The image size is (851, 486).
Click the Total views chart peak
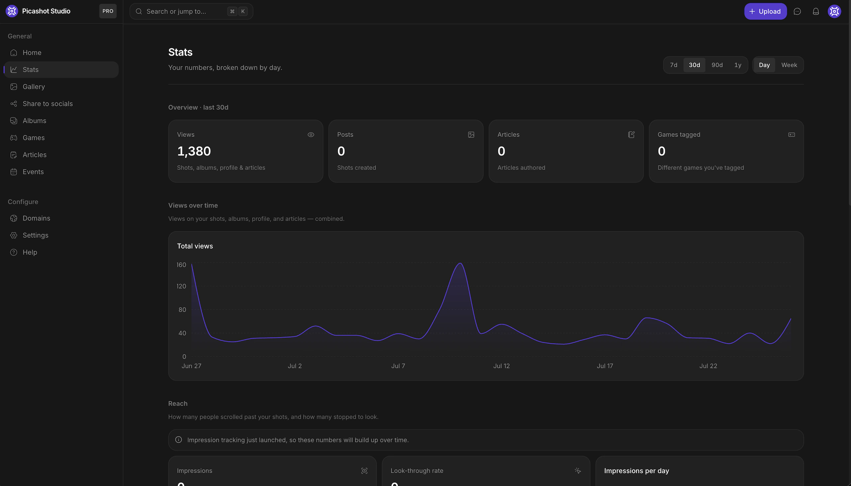coord(460,264)
